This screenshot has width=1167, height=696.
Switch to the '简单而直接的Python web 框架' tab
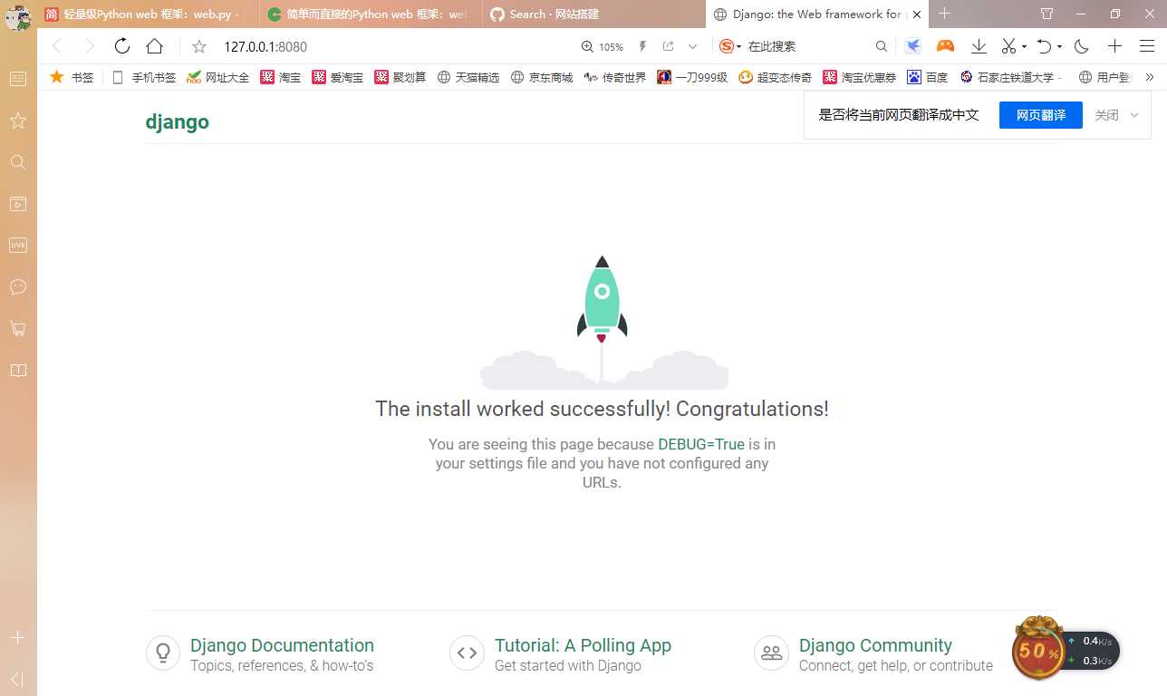370,14
